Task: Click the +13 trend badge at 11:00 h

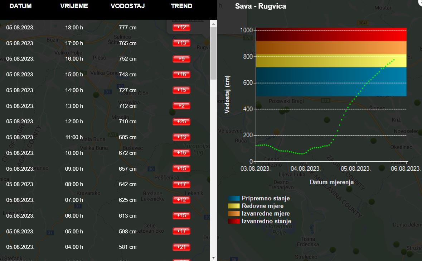Action: pyautogui.click(x=181, y=137)
